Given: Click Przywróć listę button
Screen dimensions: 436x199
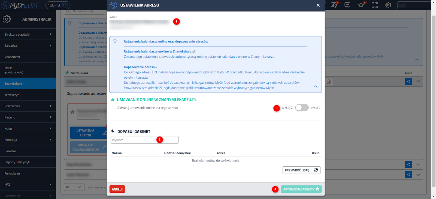Looking at the screenshot, I should (301, 170).
